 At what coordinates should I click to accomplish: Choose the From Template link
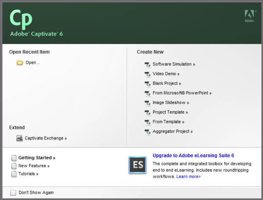tap(168, 122)
